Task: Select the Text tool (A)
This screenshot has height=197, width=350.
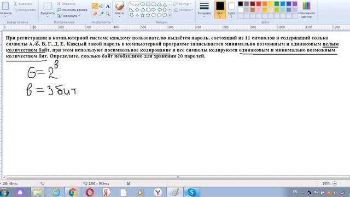Action: pos(108,6)
